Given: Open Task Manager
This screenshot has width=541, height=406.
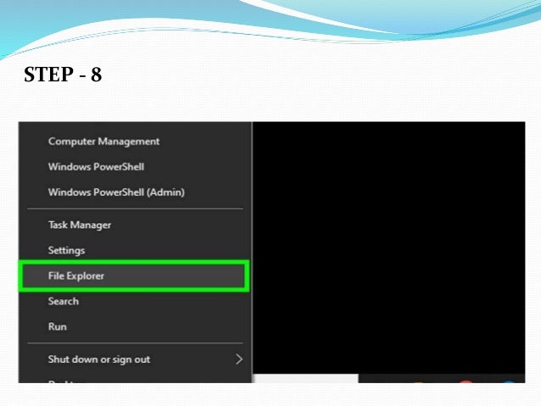Looking at the screenshot, I should click(135, 225).
